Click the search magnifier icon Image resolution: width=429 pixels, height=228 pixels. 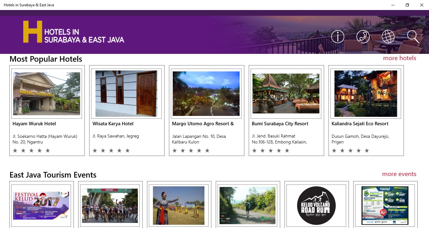413,37
